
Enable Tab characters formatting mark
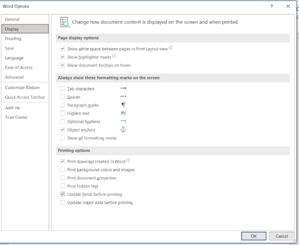pos(62,89)
